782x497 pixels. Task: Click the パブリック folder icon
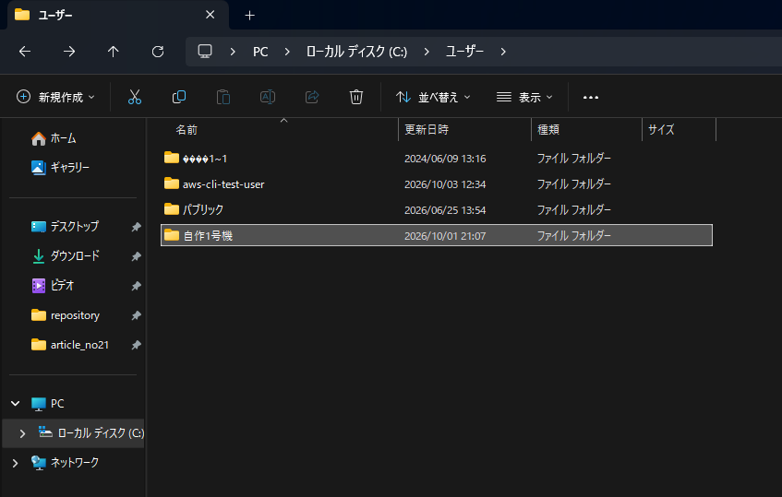coord(172,208)
